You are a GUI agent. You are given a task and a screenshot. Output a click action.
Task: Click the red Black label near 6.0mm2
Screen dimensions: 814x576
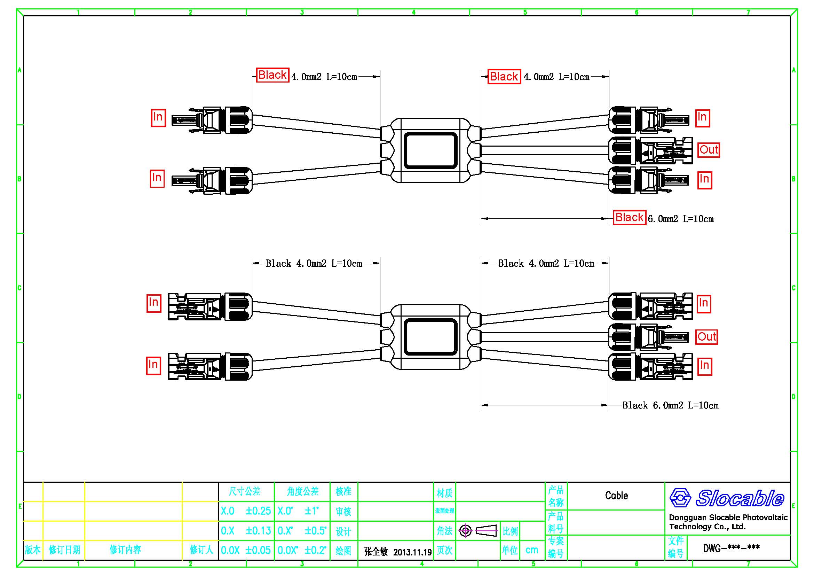[x=629, y=217]
